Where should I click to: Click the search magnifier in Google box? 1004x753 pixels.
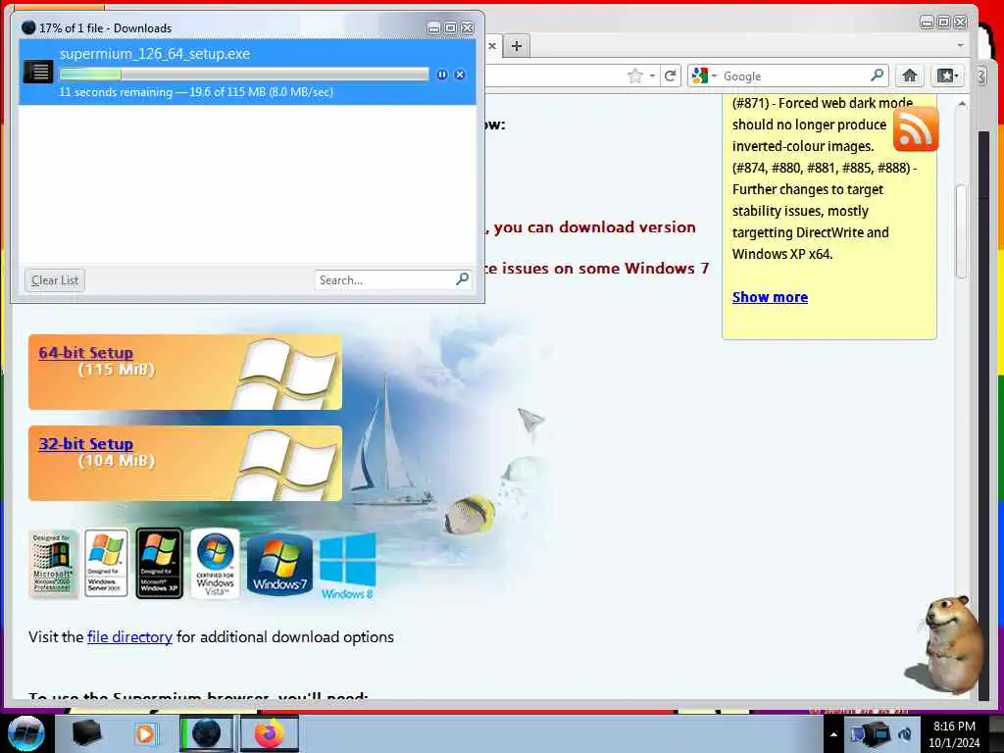(x=878, y=75)
